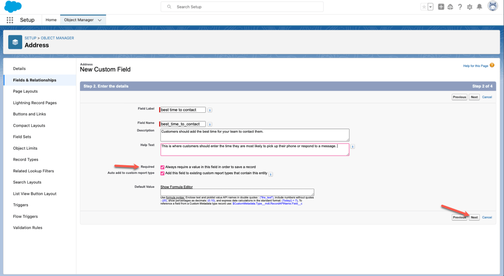Toggle Auto add to custom report type checkbox
The height and width of the screenshot is (276, 504).
tap(162, 173)
